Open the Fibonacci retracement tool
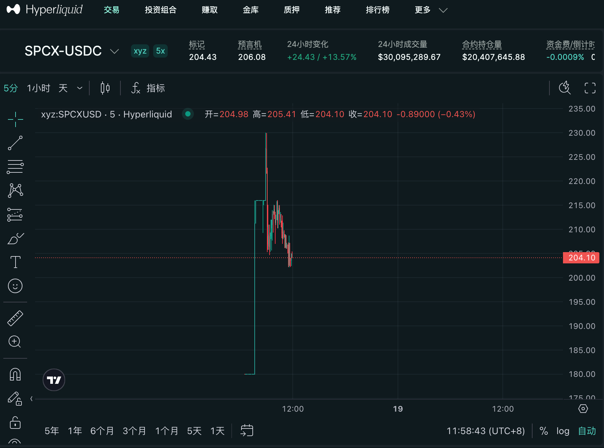The image size is (604, 448). point(15,167)
